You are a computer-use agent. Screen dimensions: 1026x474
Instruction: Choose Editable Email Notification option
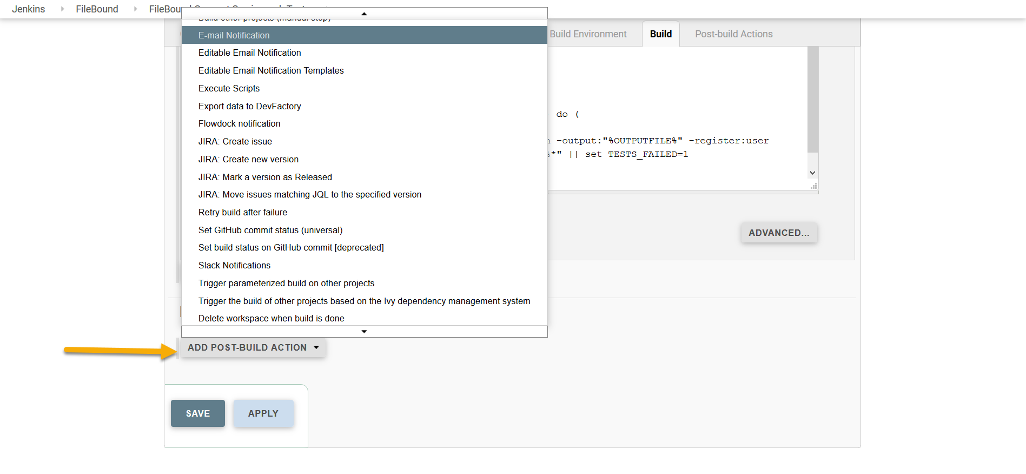coord(364,52)
